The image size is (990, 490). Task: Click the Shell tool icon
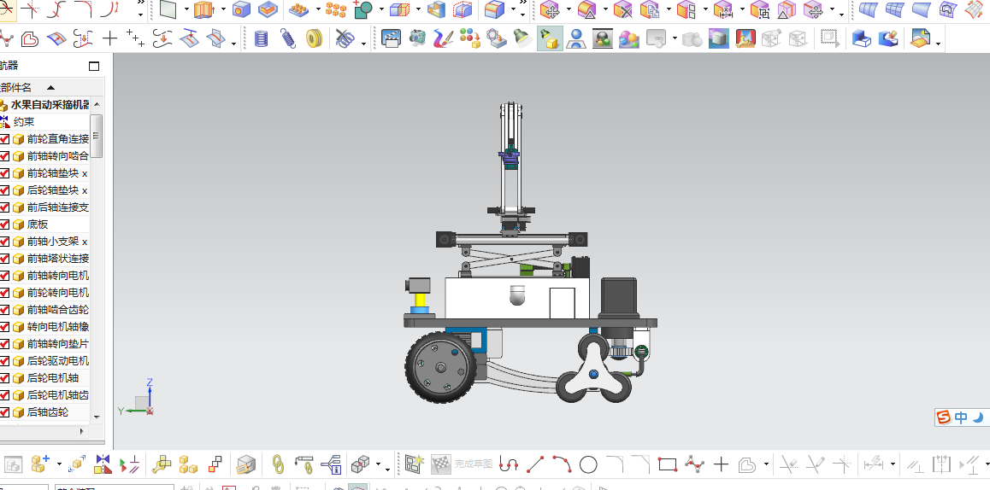[436, 9]
